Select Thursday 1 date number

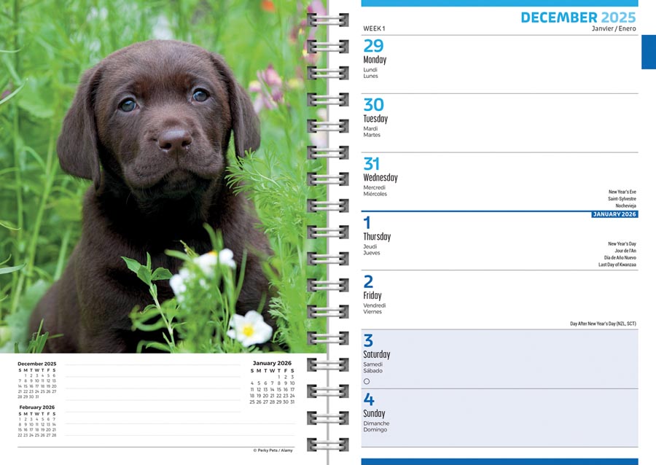[367, 222]
